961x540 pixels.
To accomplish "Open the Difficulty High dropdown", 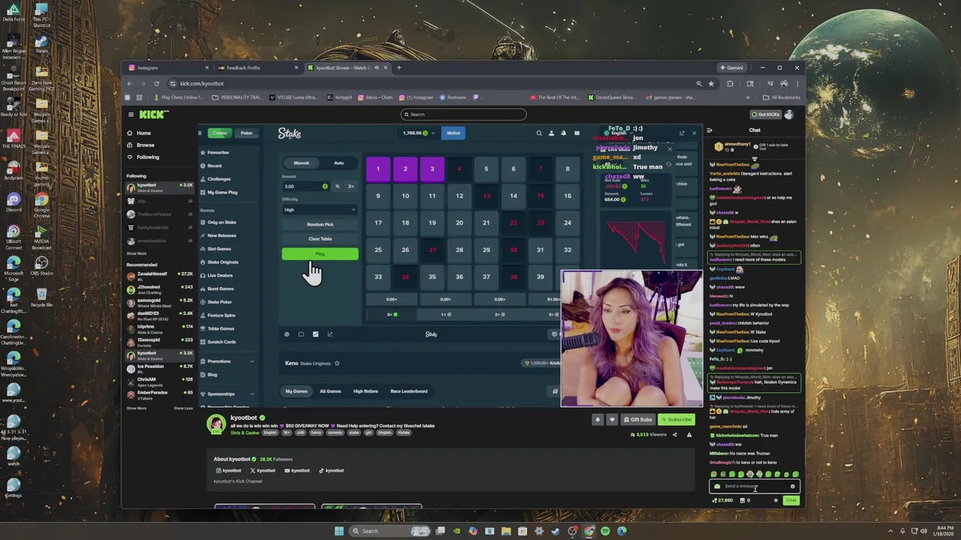I will tap(320, 210).
